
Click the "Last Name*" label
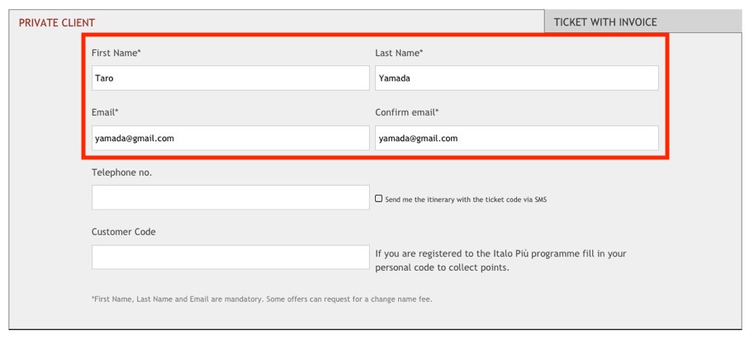click(x=399, y=53)
